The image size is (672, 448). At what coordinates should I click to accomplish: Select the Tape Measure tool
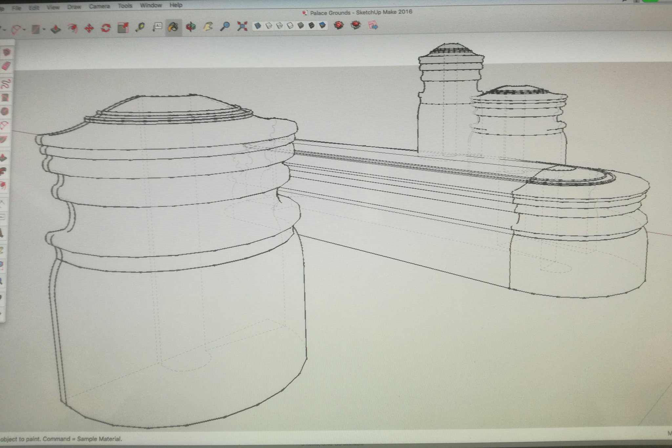tap(140, 27)
